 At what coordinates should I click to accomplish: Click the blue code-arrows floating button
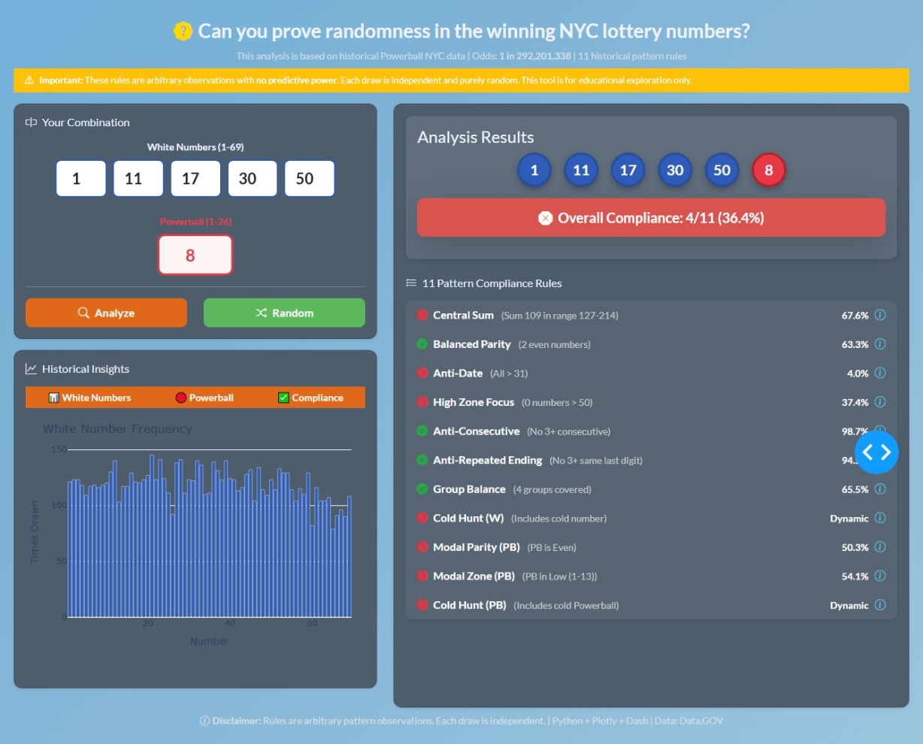tap(876, 452)
